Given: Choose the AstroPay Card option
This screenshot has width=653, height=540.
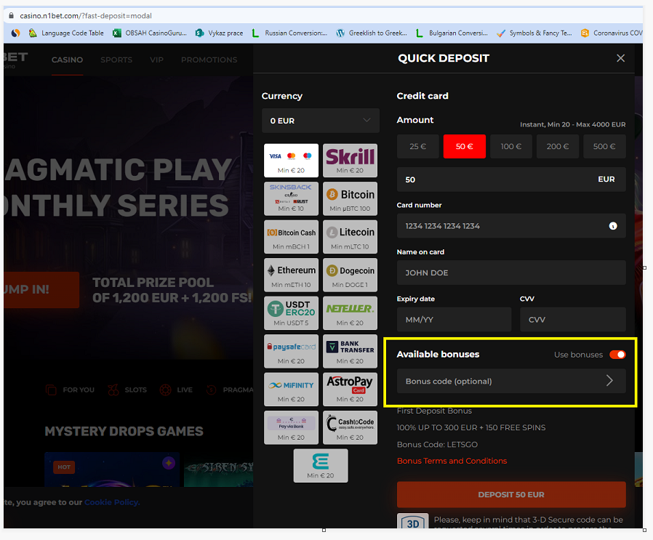Looking at the screenshot, I should [x=350, y=388].
